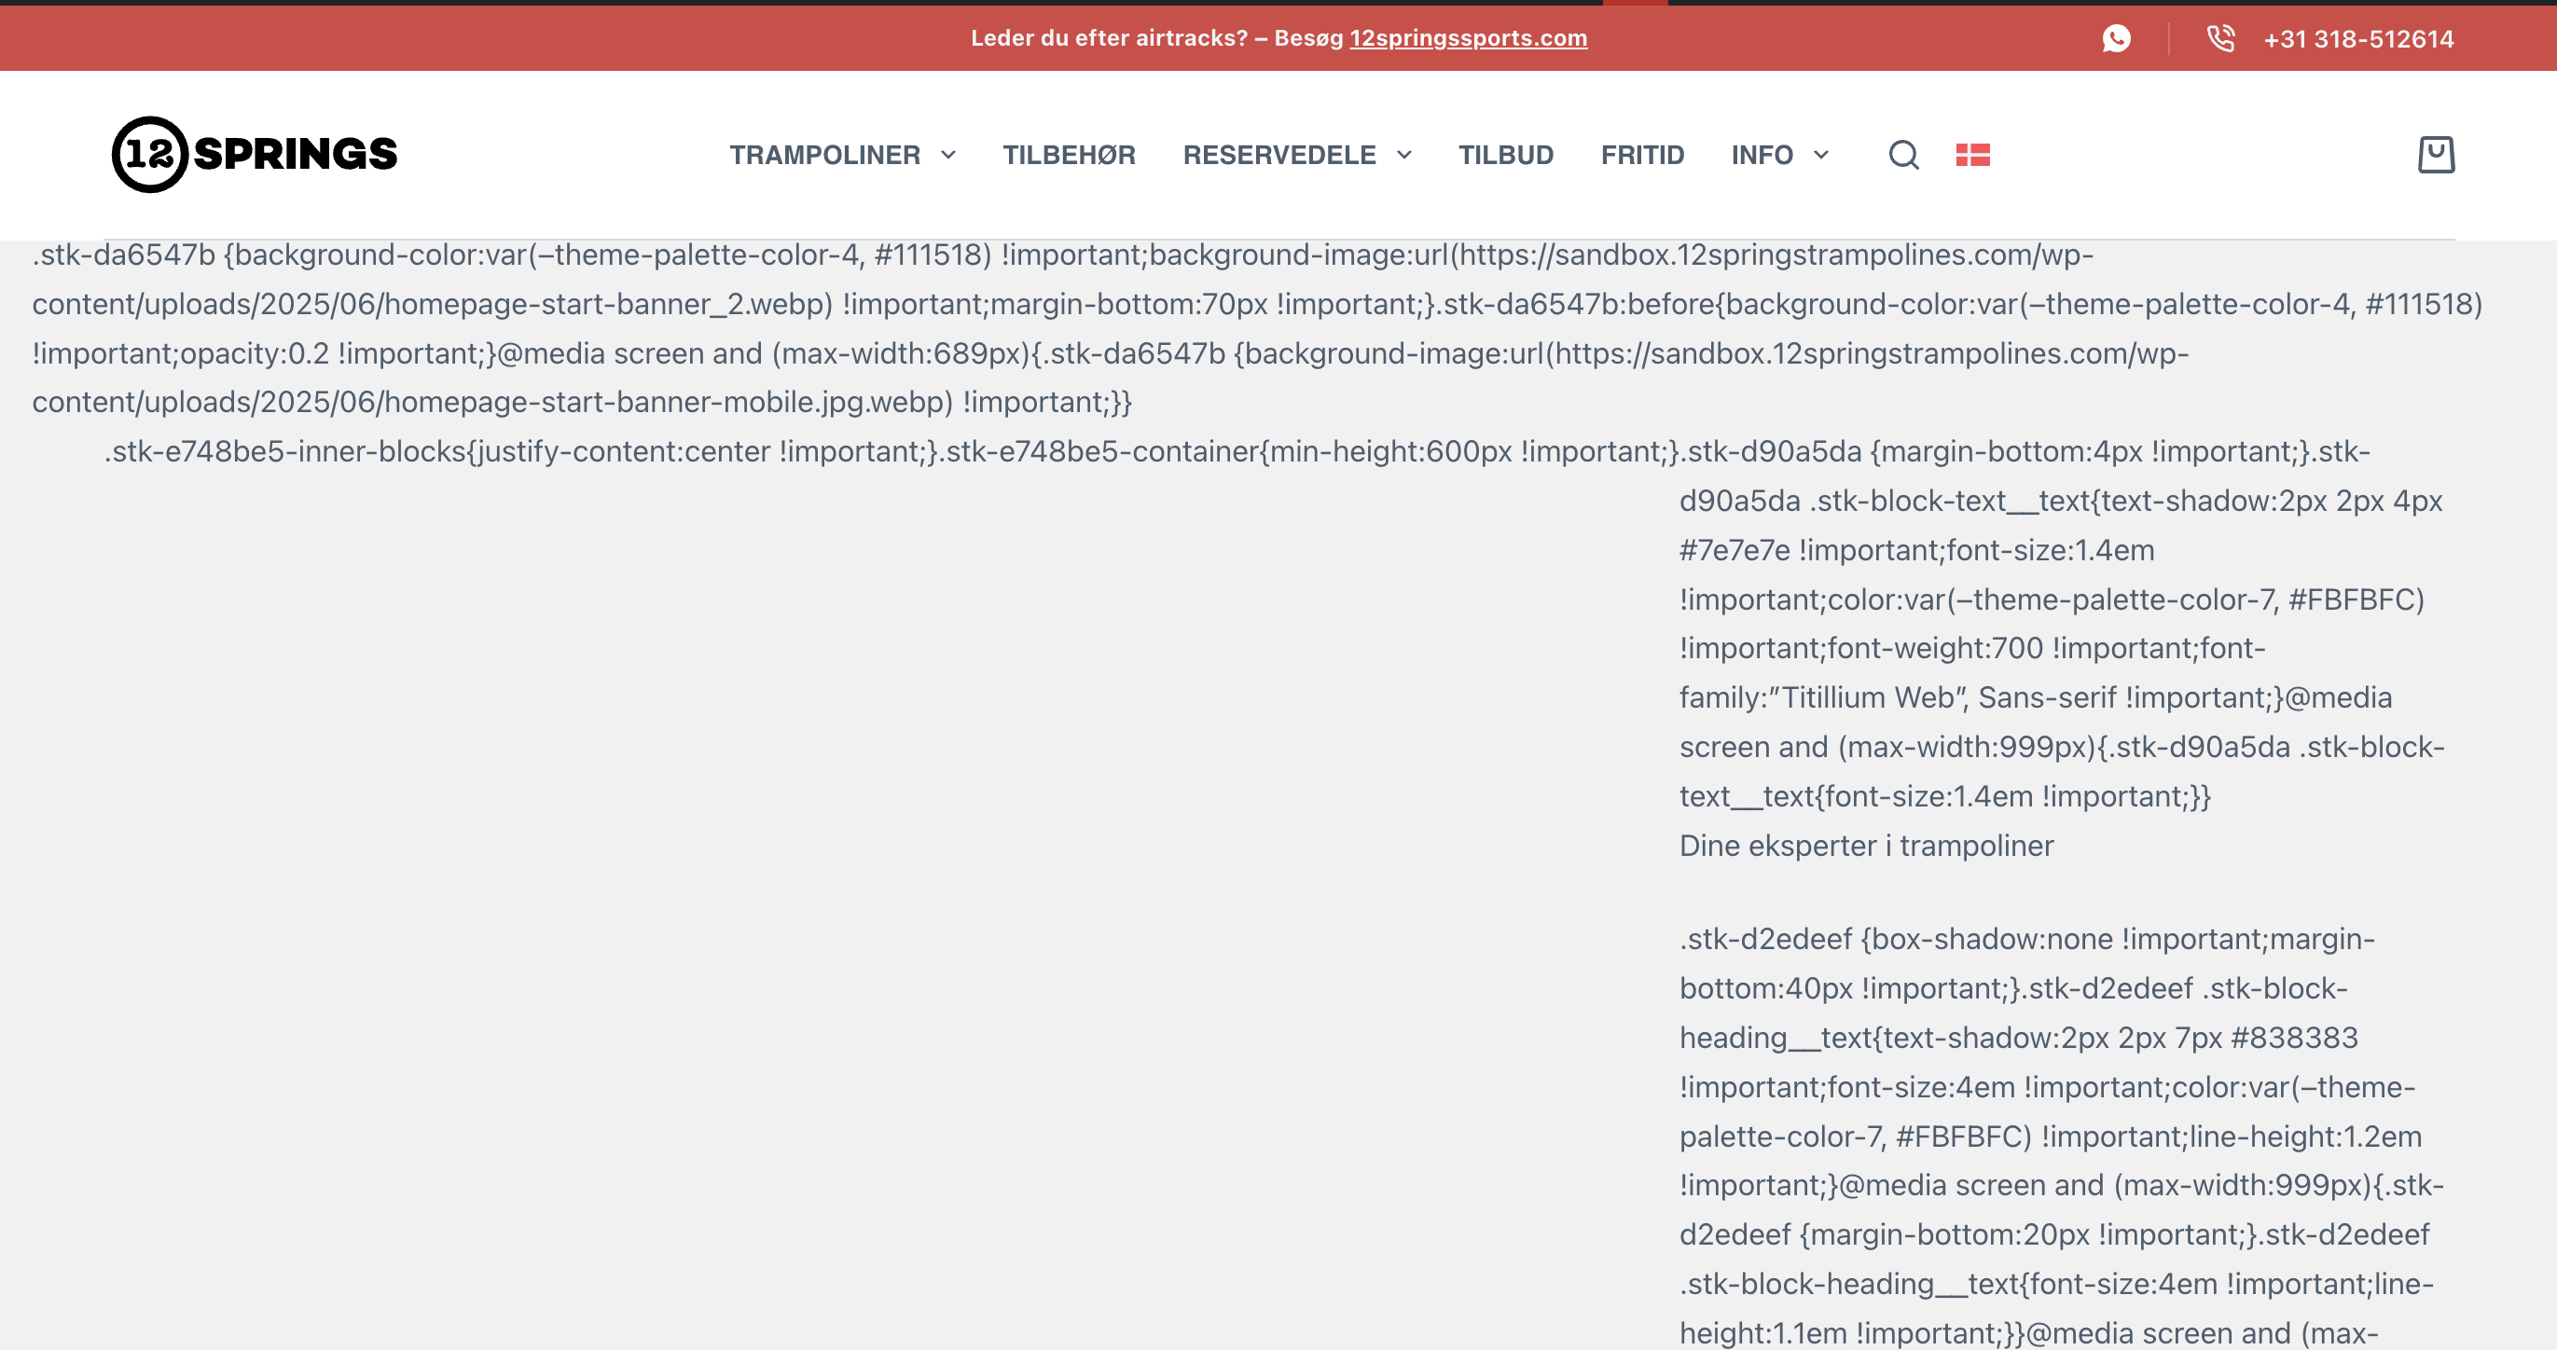Call the number +31 318-512614
The image size is (2557, 1350).
tap(2358, 39)
